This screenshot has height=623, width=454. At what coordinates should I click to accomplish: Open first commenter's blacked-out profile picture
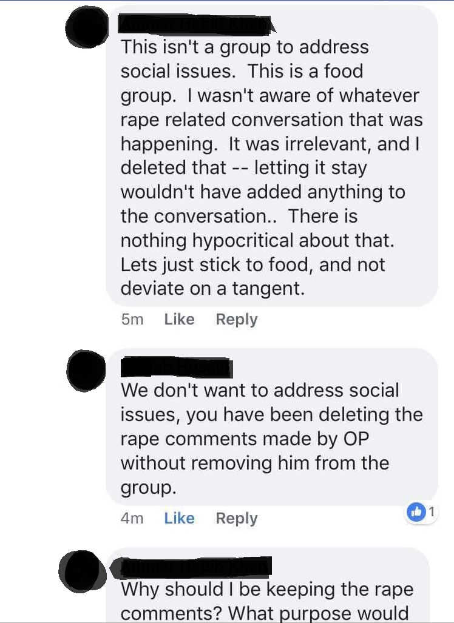click(x=87, y=27)
